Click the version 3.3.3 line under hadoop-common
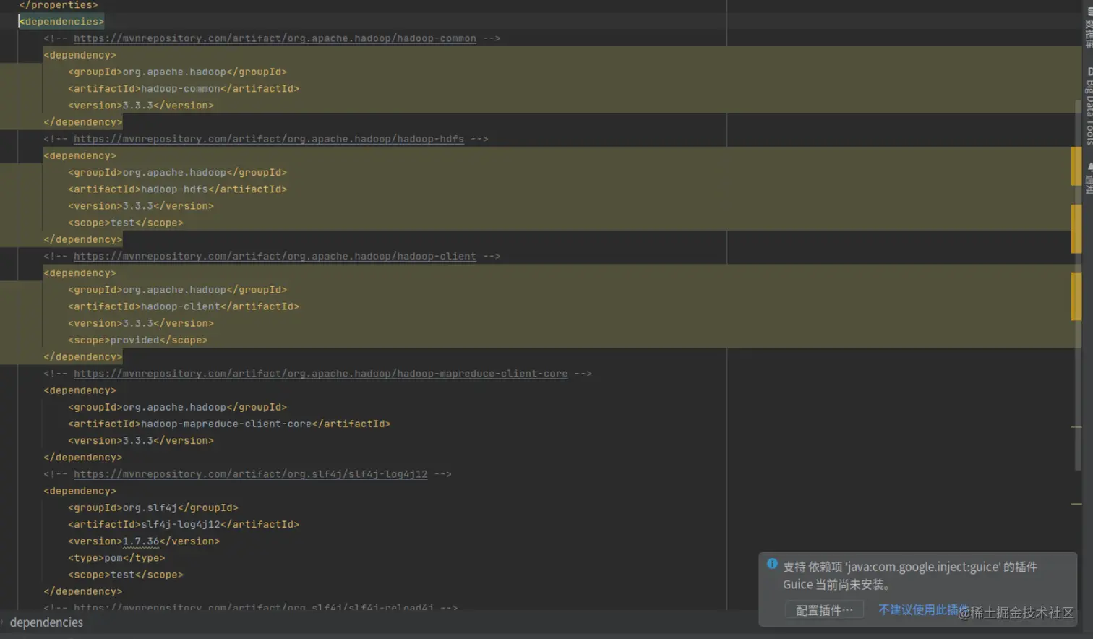 pos(141,106)
